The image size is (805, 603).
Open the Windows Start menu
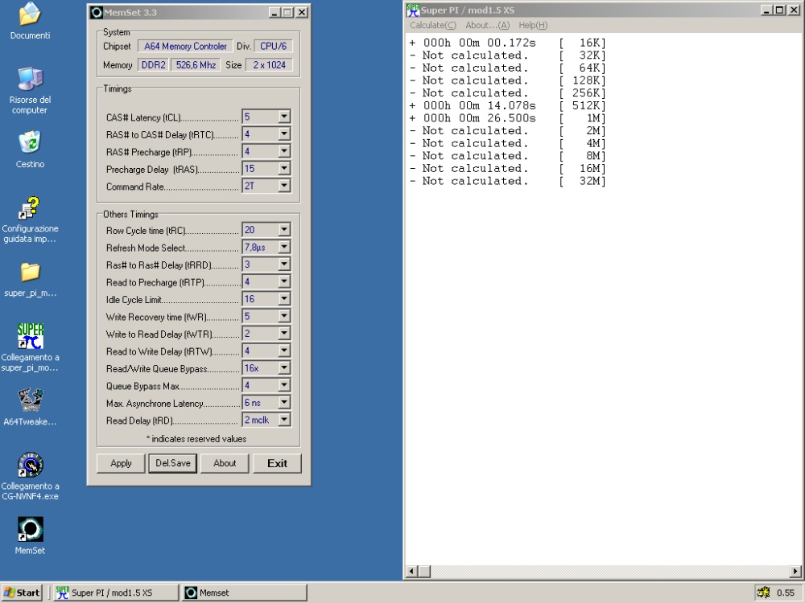pos(22,593)
